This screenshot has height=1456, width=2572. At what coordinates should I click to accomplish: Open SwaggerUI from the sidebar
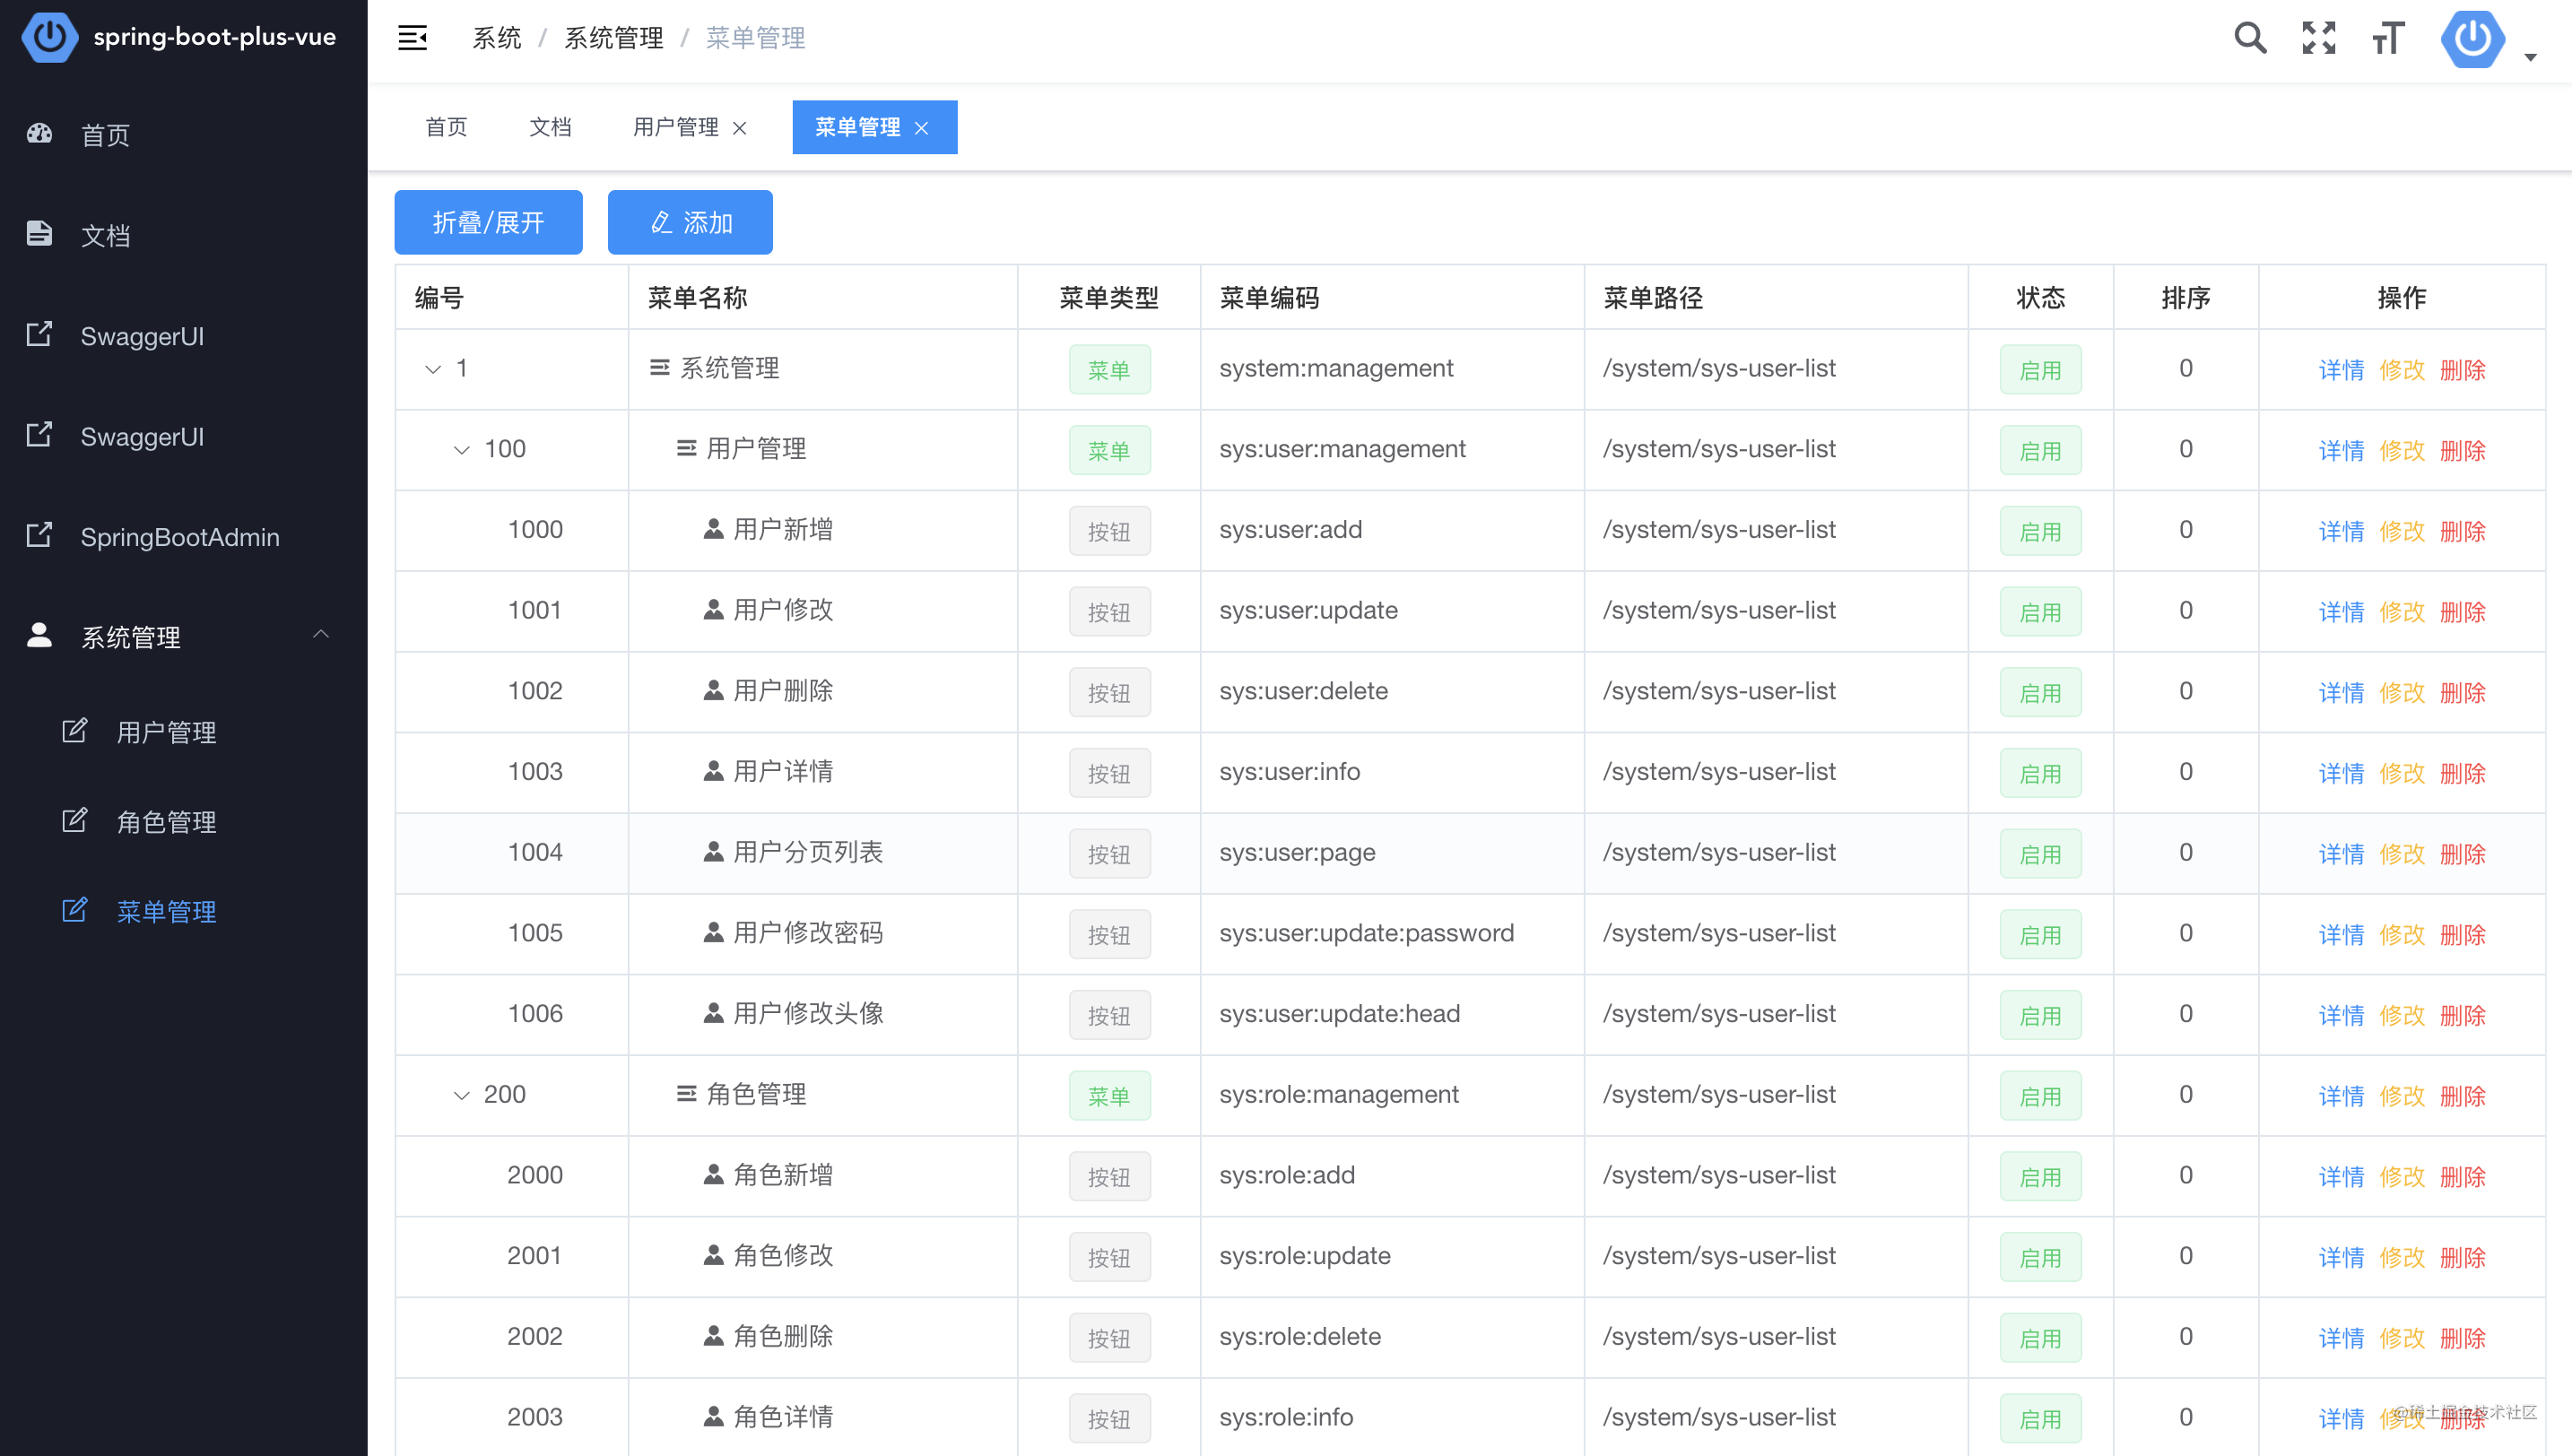point(141,336)
